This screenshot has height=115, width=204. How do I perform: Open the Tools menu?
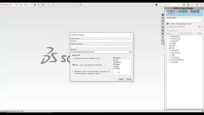click(26, 5)
